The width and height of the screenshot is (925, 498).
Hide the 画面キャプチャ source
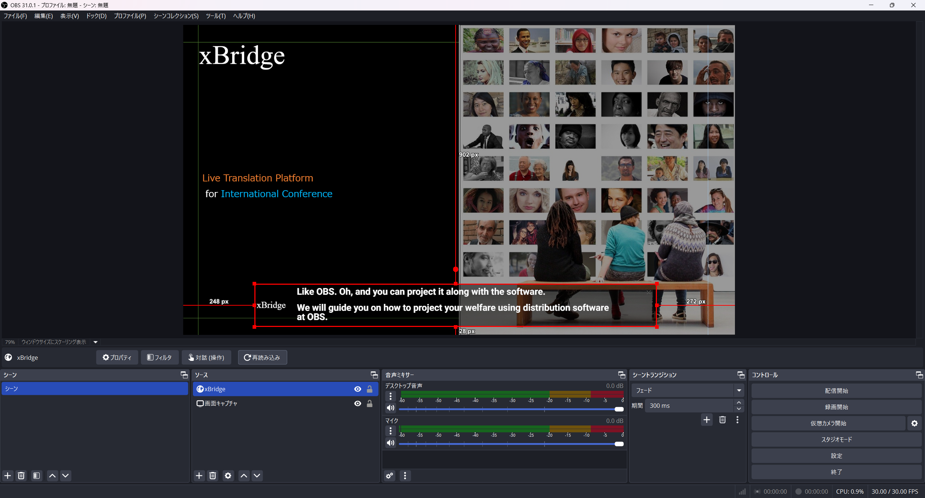(358, 403)
